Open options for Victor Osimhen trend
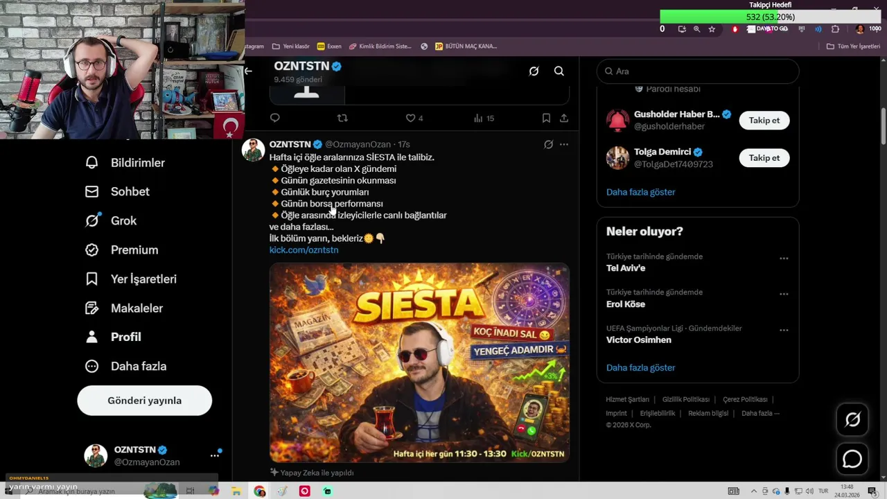 (x=784, y=330)
